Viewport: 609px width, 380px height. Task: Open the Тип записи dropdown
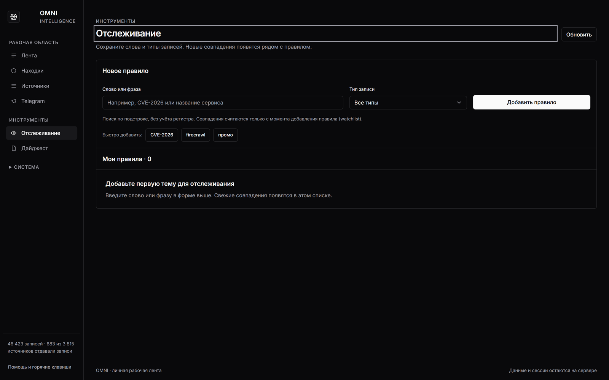(x=408, y=103)
